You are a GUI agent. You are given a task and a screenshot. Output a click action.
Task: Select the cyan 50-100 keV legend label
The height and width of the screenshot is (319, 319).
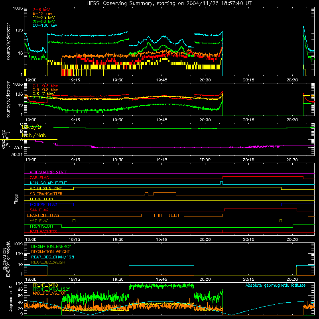click(x=45, y=26)
